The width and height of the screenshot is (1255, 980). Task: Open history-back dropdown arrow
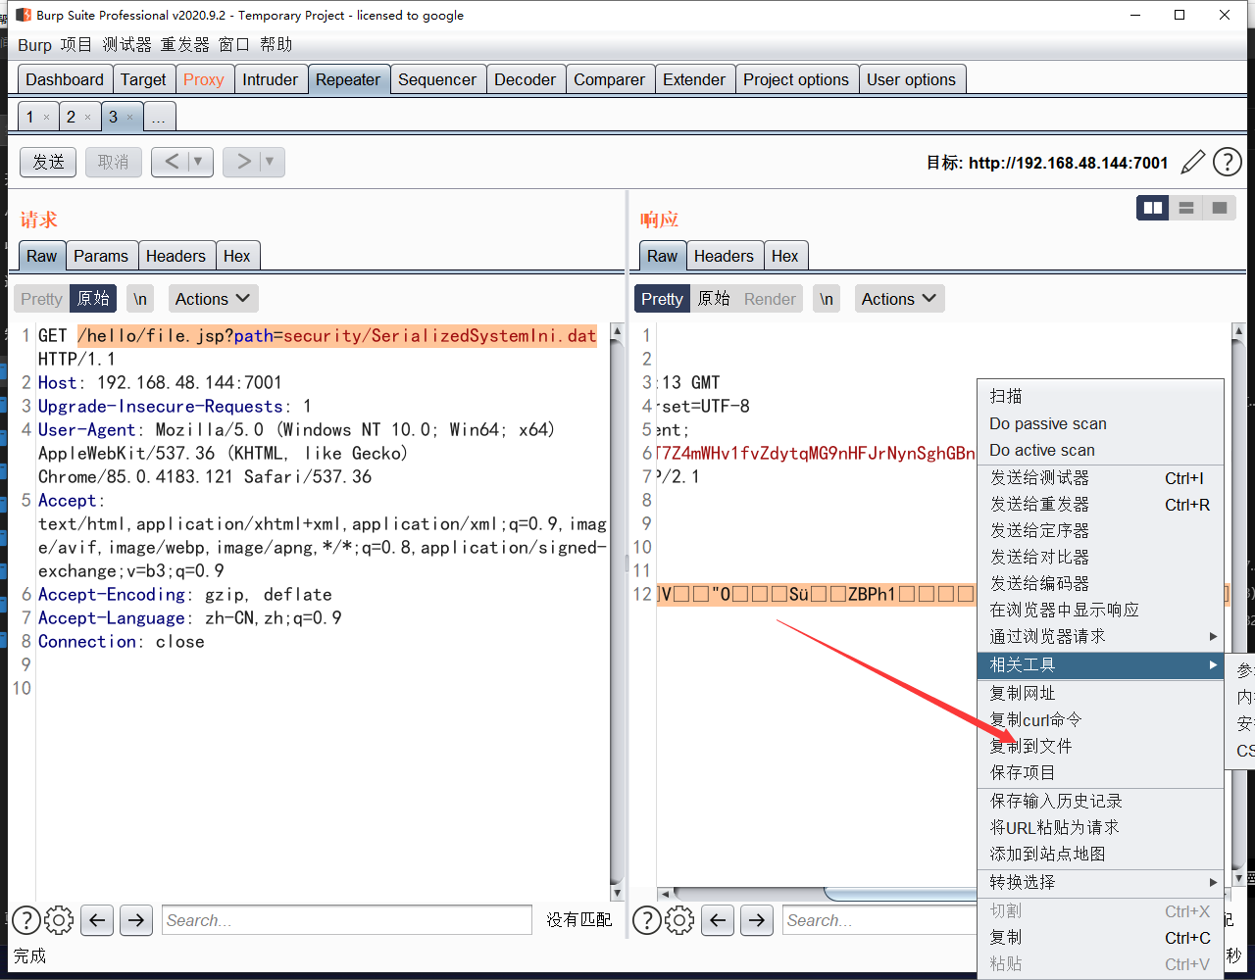pyautogui.click(x=198, y=162)
